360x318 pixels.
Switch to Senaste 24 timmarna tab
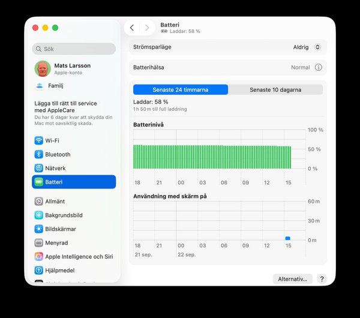pos(181,89)
